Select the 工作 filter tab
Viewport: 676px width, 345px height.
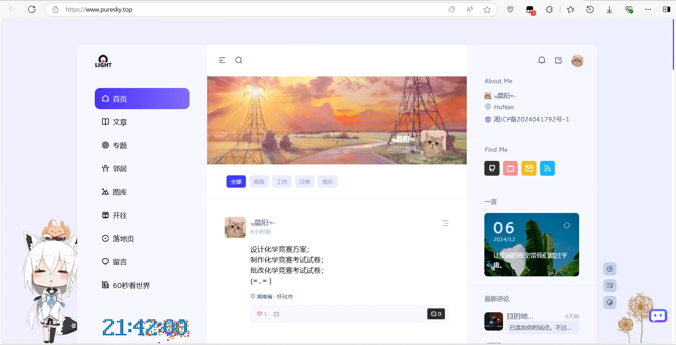coord(282,182)
